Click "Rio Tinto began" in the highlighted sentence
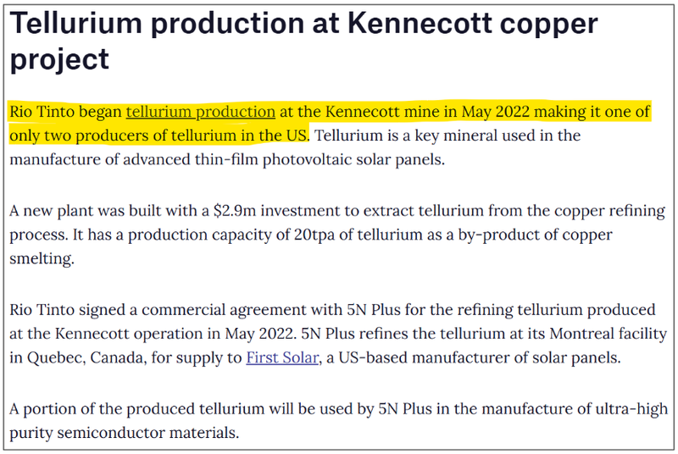Image resolution: width=678 pixels, height=454 pixels. (x=65, y=112)
